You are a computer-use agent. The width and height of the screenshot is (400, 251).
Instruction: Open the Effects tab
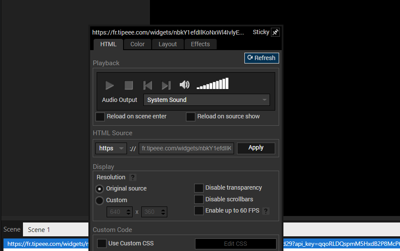(200, 44)
